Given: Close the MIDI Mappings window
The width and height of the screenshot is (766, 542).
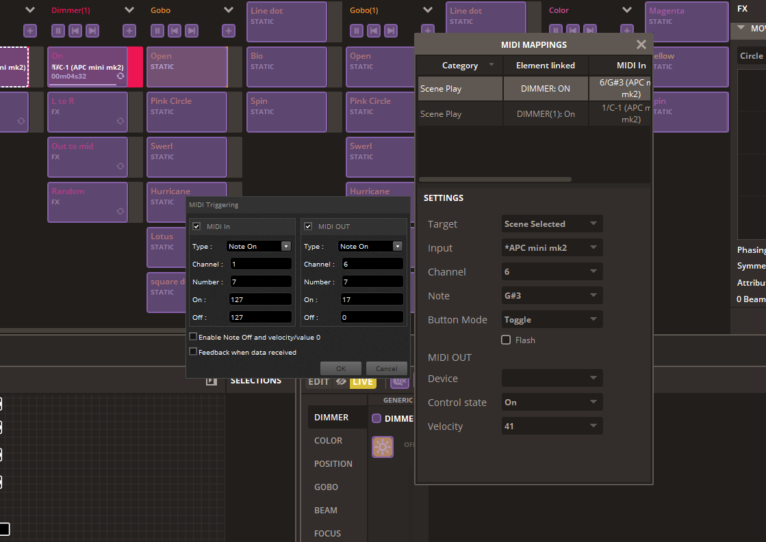Looking at the screenshot, I should tap(641, 45).
